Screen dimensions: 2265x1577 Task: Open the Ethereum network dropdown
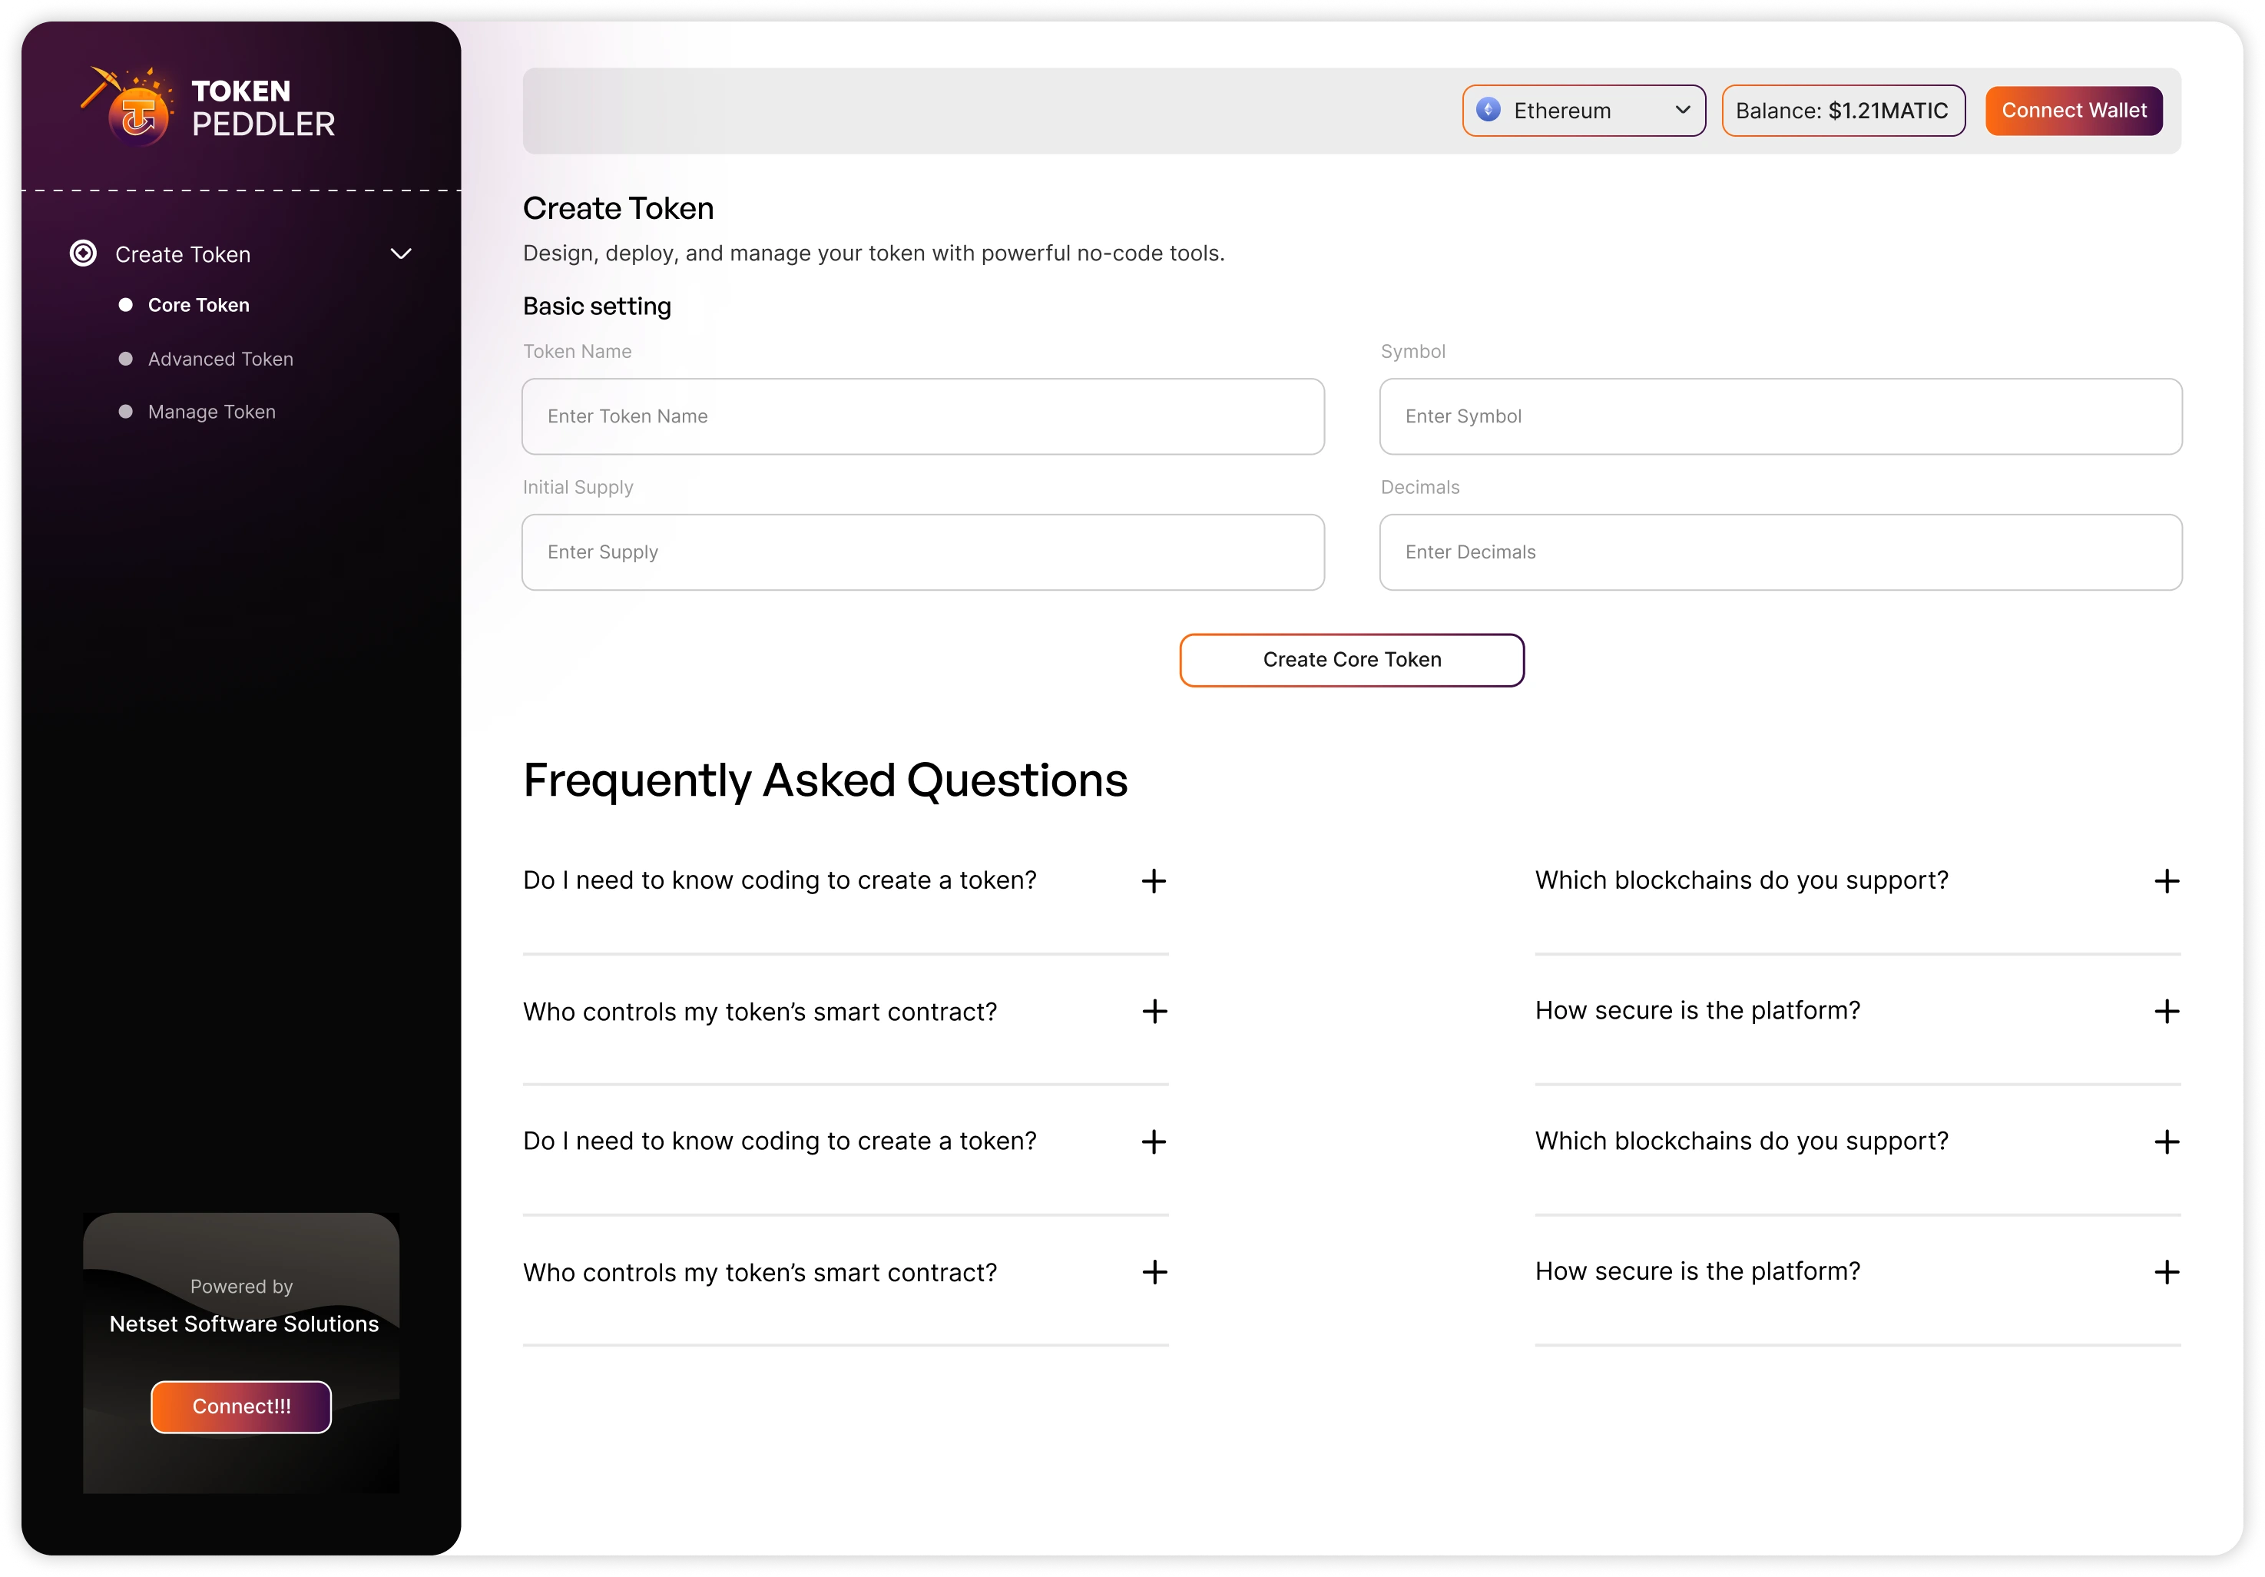click(1583, 111)
